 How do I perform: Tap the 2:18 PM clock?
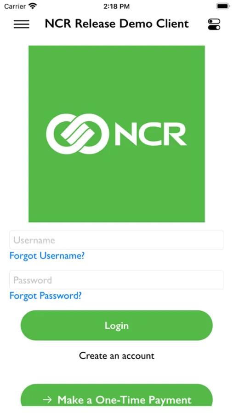116,6
